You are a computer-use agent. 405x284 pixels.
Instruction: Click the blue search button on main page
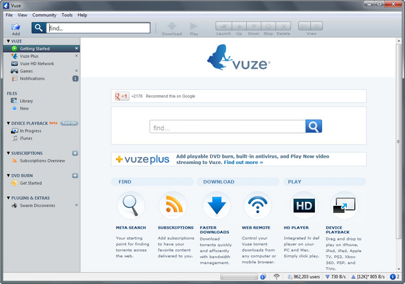(x=314, y=126)
